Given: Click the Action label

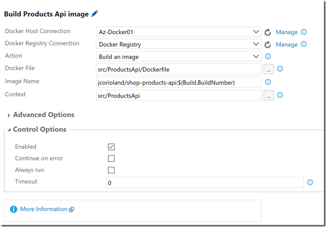Looking at the screenshot, I should [14, 56].
